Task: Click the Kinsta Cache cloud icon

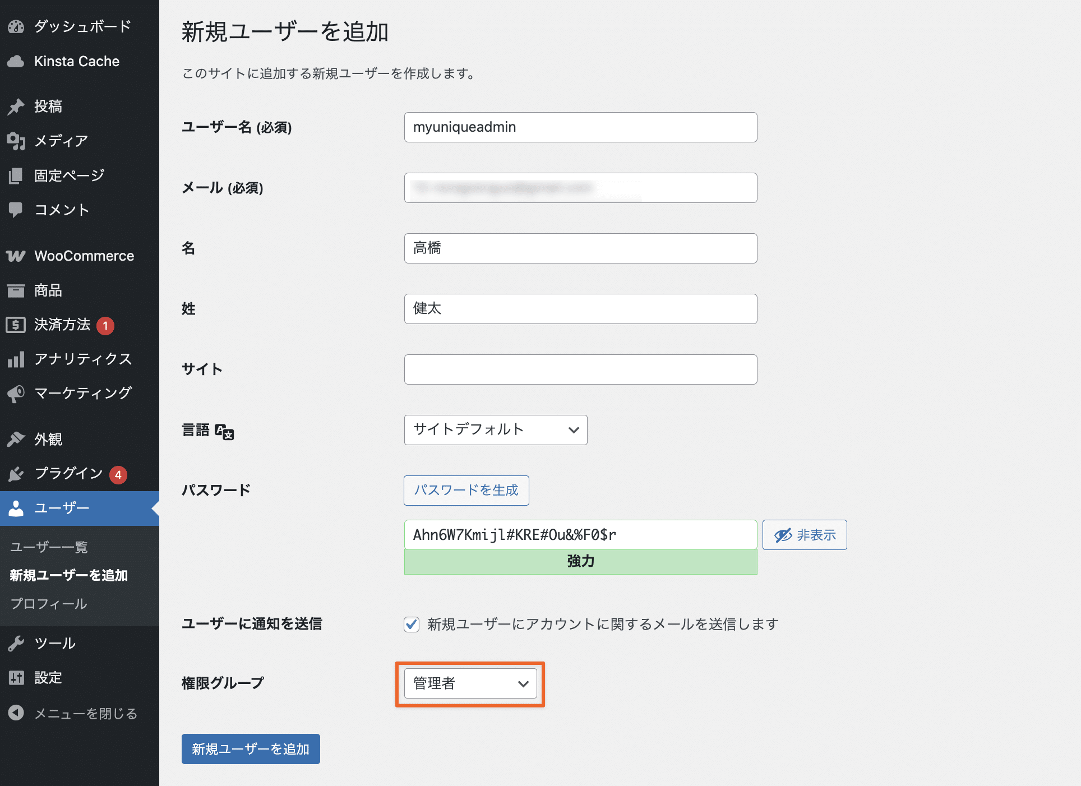Action: click(16, 61)
